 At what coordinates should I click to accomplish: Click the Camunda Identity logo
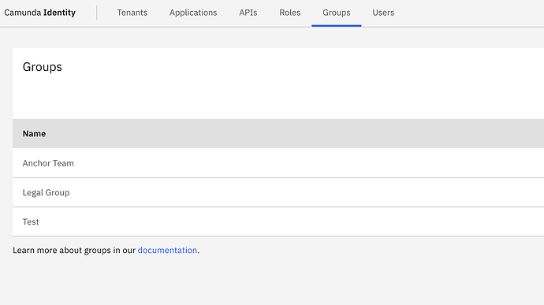40,13
